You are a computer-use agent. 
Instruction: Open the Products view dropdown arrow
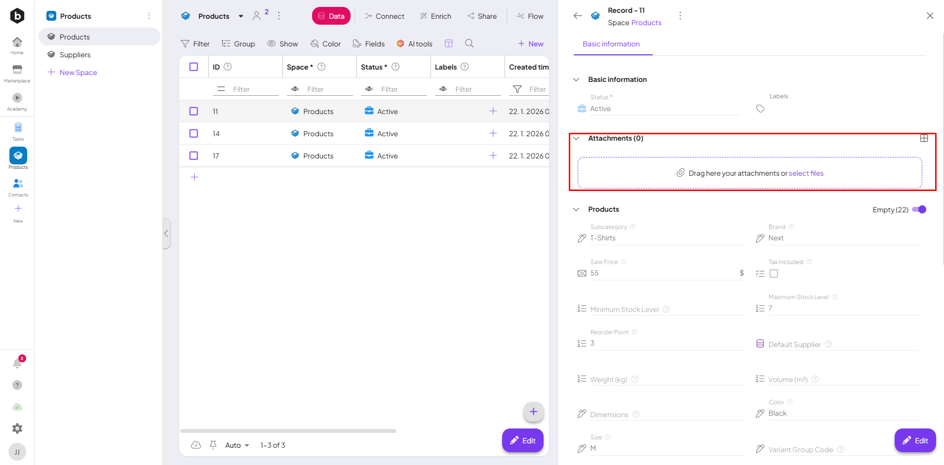point(241,16)
